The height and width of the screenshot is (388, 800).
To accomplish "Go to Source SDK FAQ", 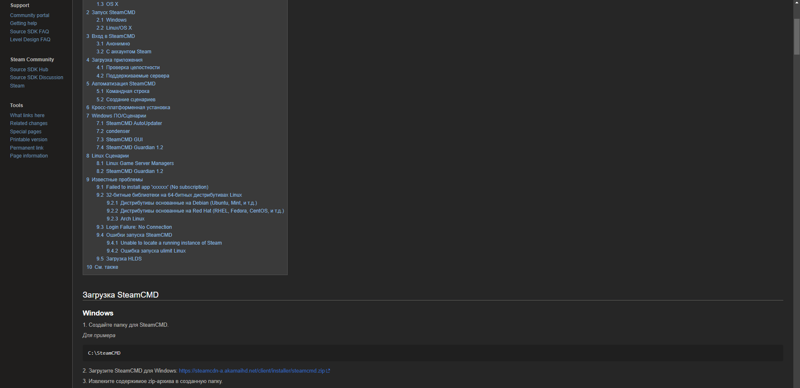I will tap(29, 32).
